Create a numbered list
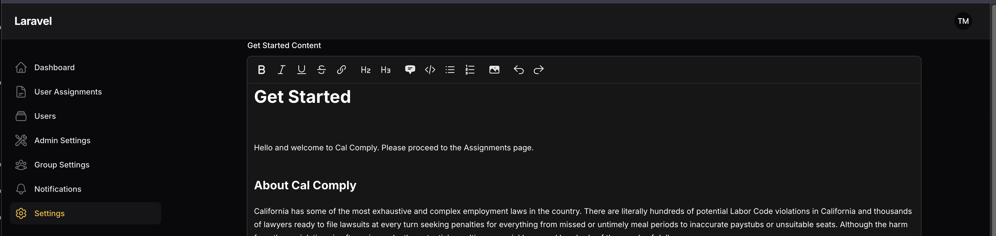The image size is (996, 236). 470,70
